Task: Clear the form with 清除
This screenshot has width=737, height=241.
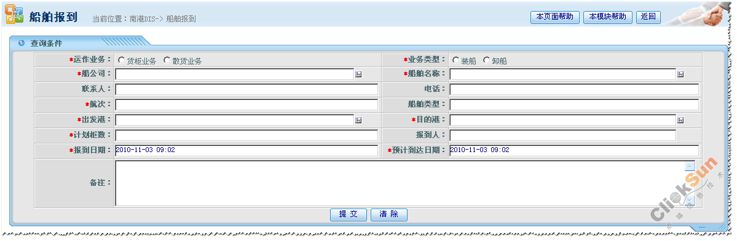Action: 389,214
